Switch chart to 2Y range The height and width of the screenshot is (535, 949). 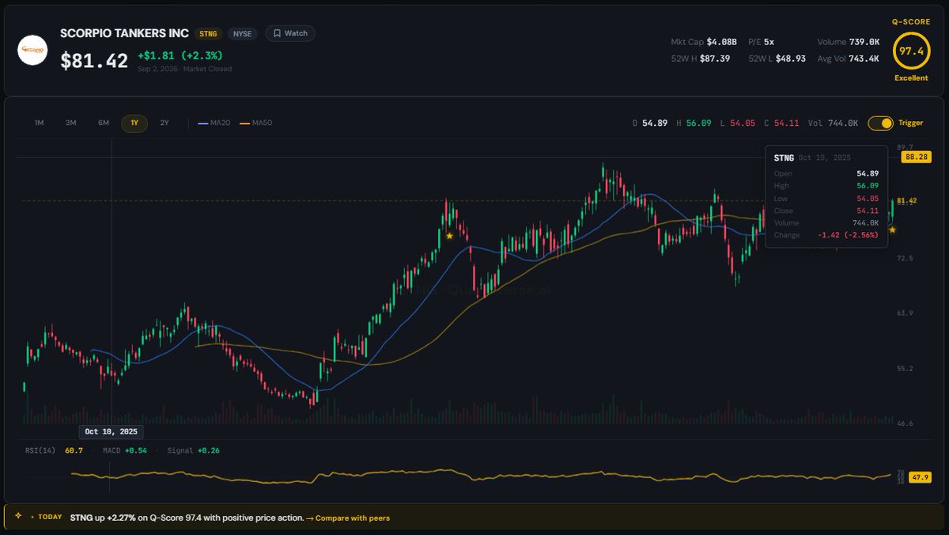click(x=164, y=123)
